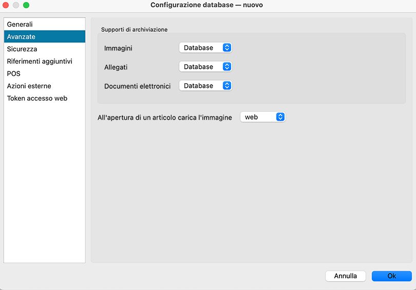The height and width of the screenshot is (290, 416).
Task: Click the Annulla button
Action: point(345,276)
